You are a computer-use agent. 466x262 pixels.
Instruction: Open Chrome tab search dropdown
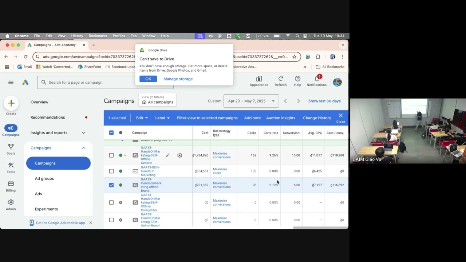coord(343,45)
